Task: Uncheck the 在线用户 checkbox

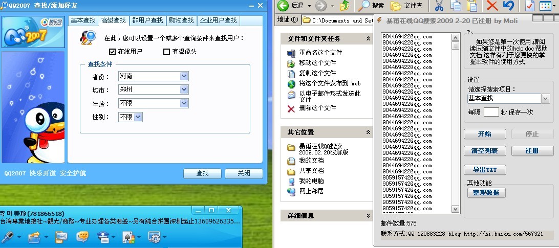Action: (112, 52)
